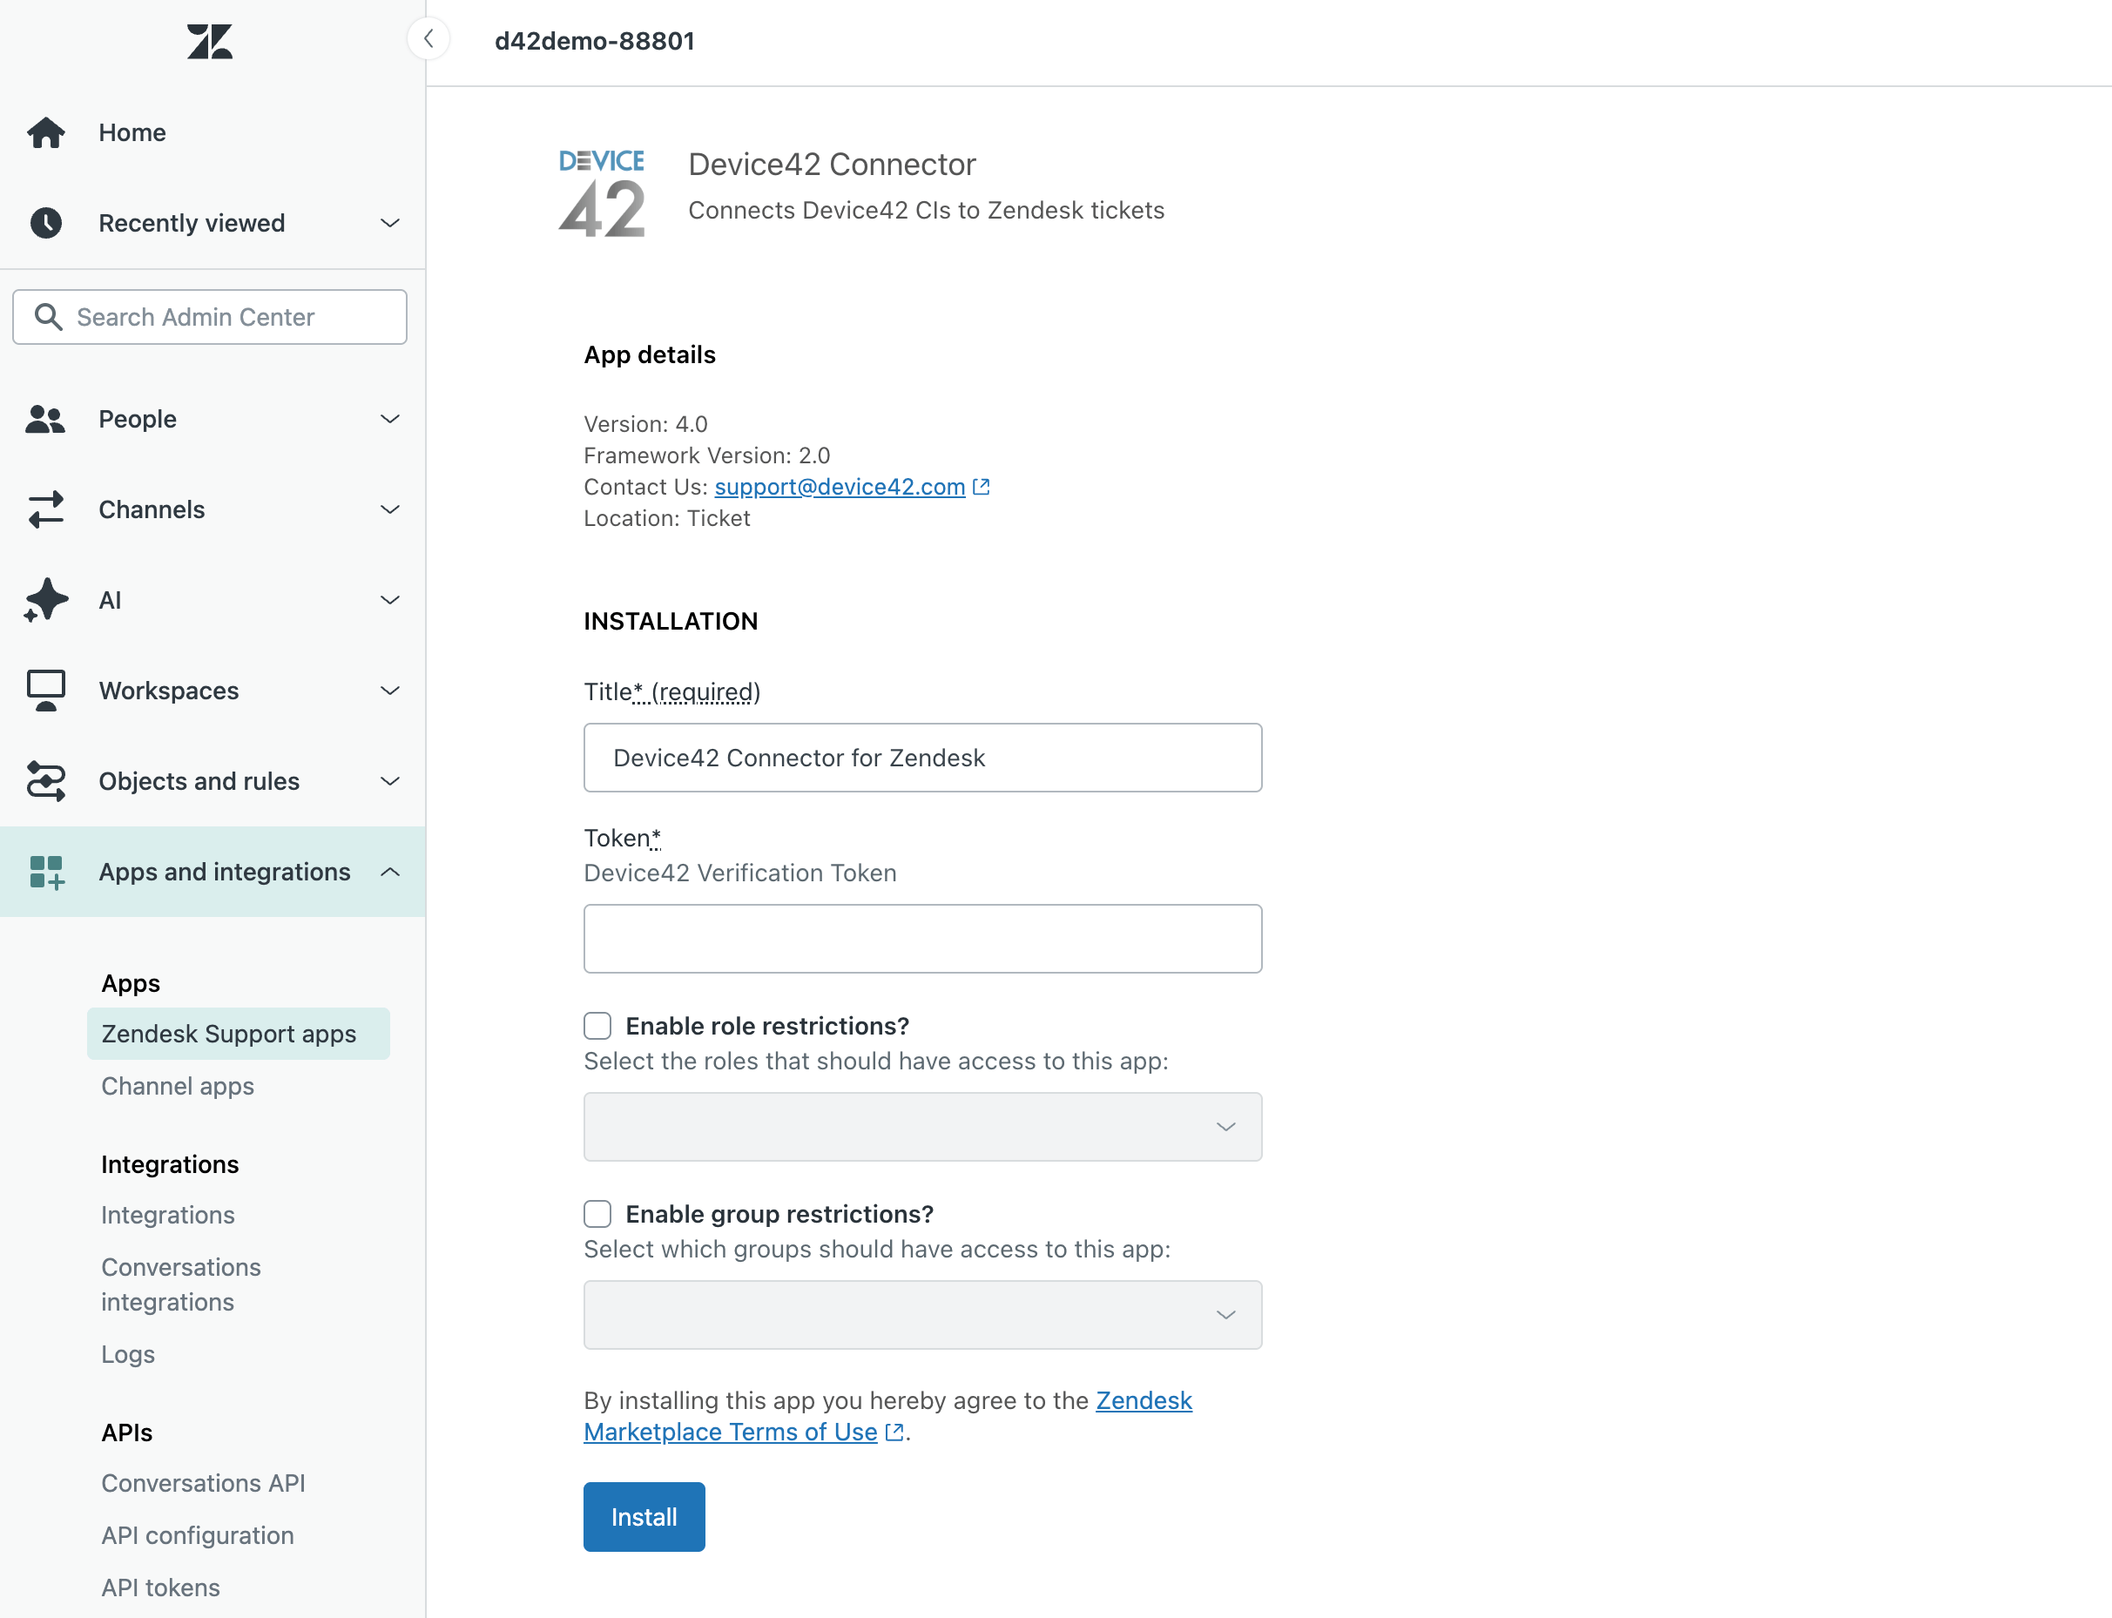Open the Logs section
Image resolution: width=2112 pixels, height=1618 pixels.
click(x=127, y=1353)
